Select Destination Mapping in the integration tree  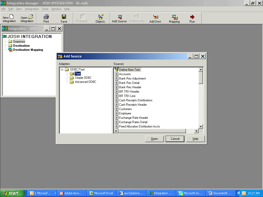(x=27, y=50)
